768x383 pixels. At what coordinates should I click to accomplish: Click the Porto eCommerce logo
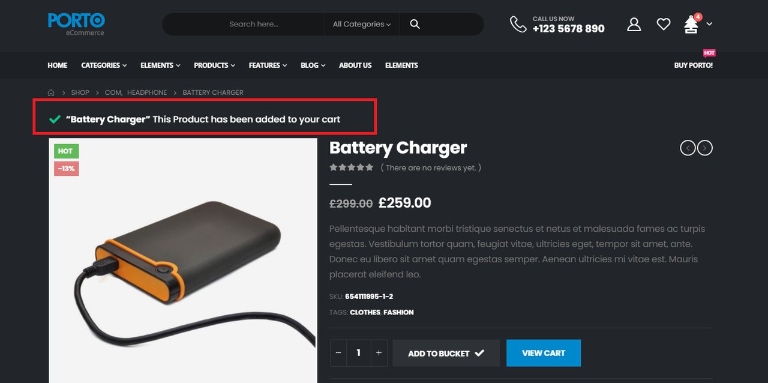76,24
